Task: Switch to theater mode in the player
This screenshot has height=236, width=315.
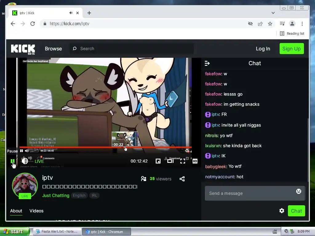Action: 170,161
